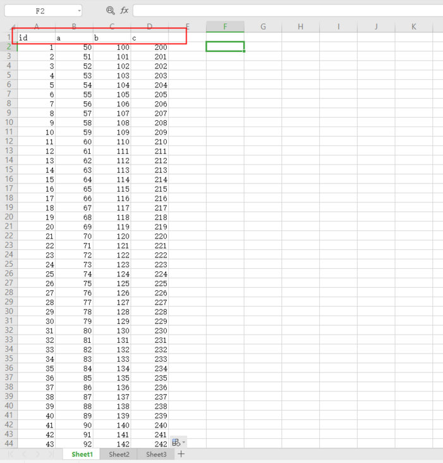Go to previous sheet navigation arrow
This screenshot has height=463, width=443.
(x=24, y=454)
